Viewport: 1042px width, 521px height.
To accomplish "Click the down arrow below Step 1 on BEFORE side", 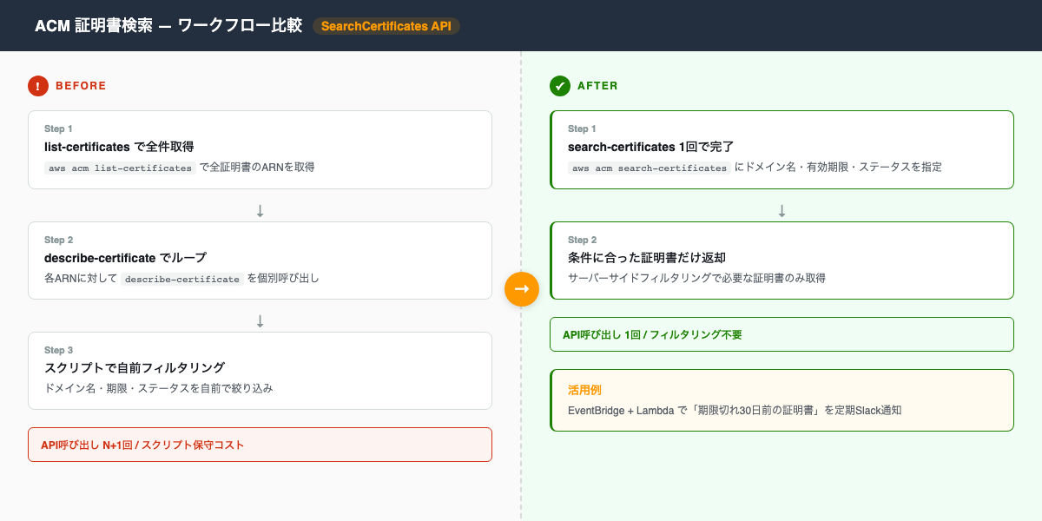I will 259,208.
